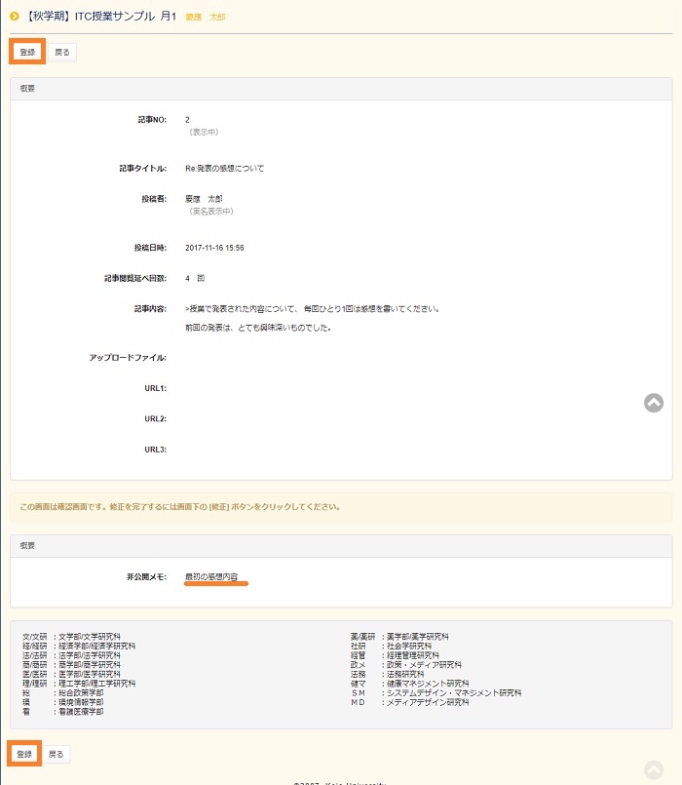
Task: Click the 概要 header above the 記事NO field
Action: 29,88
